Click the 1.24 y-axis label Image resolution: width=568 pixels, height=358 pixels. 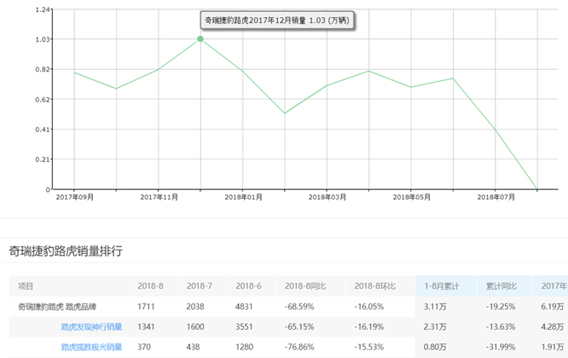pos(43,9)
